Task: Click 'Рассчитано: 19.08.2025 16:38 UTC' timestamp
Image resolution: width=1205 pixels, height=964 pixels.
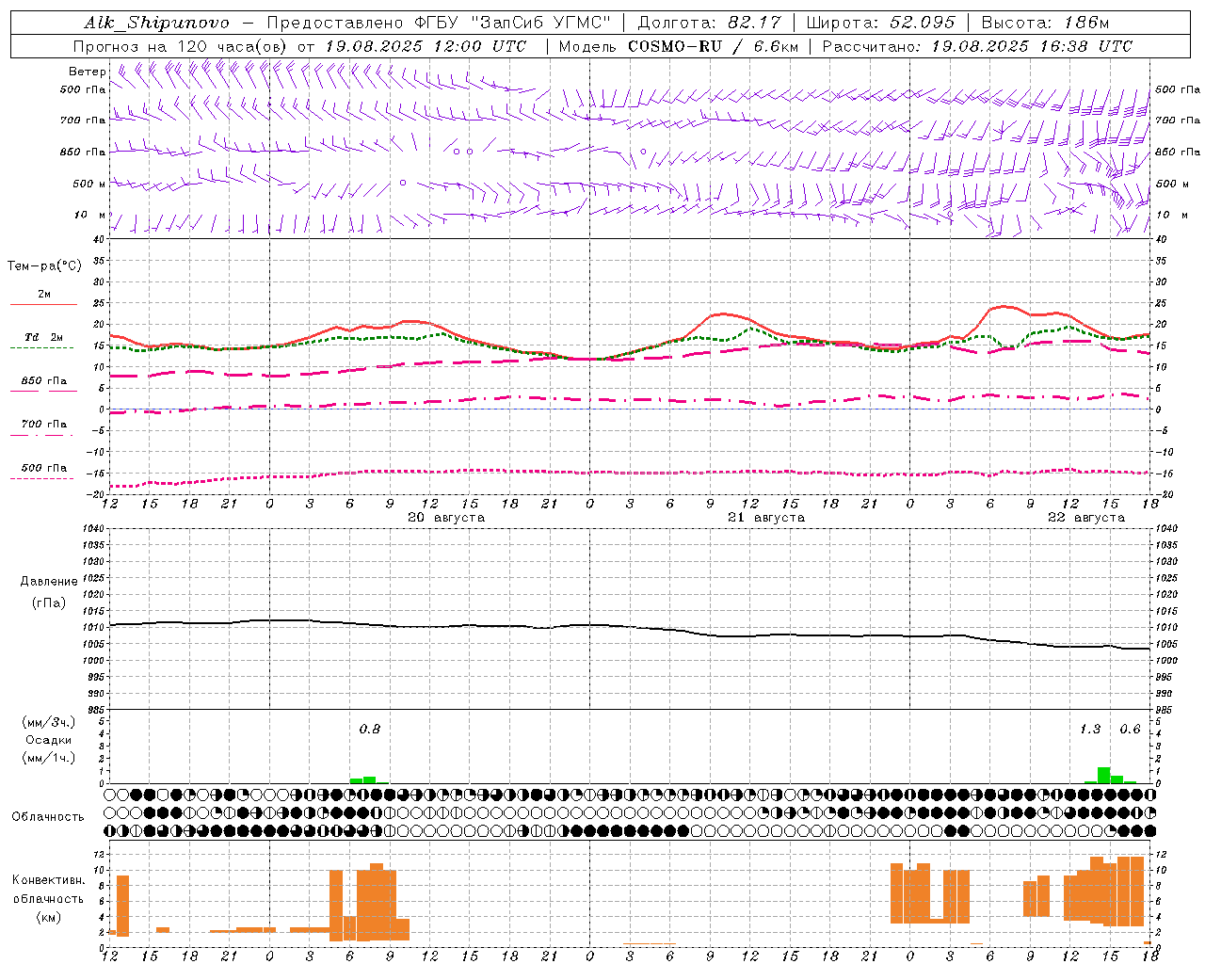Action: 977,46
